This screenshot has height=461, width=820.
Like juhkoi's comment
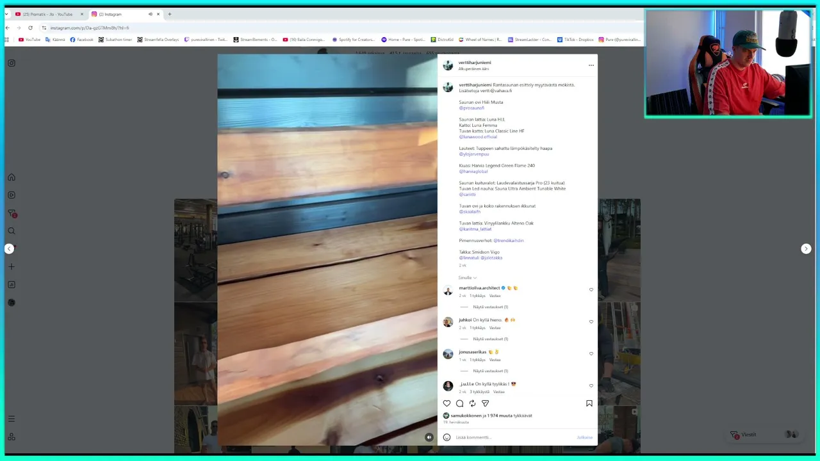click(591, 321)
